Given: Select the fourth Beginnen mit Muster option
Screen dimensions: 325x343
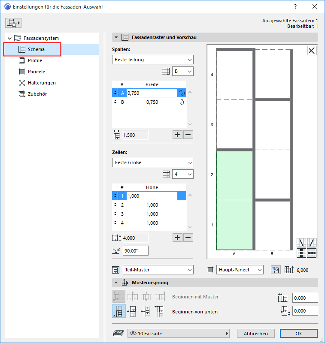Looking at the screenshot, I should coord(160,297).
